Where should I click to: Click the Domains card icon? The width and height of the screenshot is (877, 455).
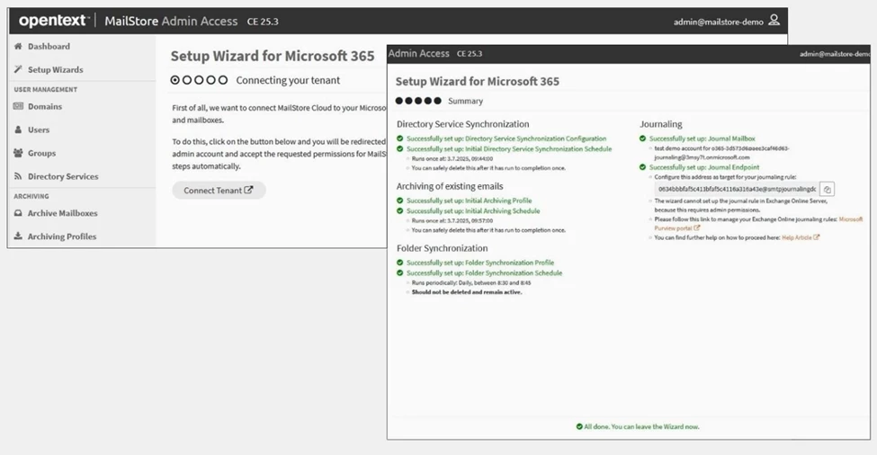coord(18,106)
